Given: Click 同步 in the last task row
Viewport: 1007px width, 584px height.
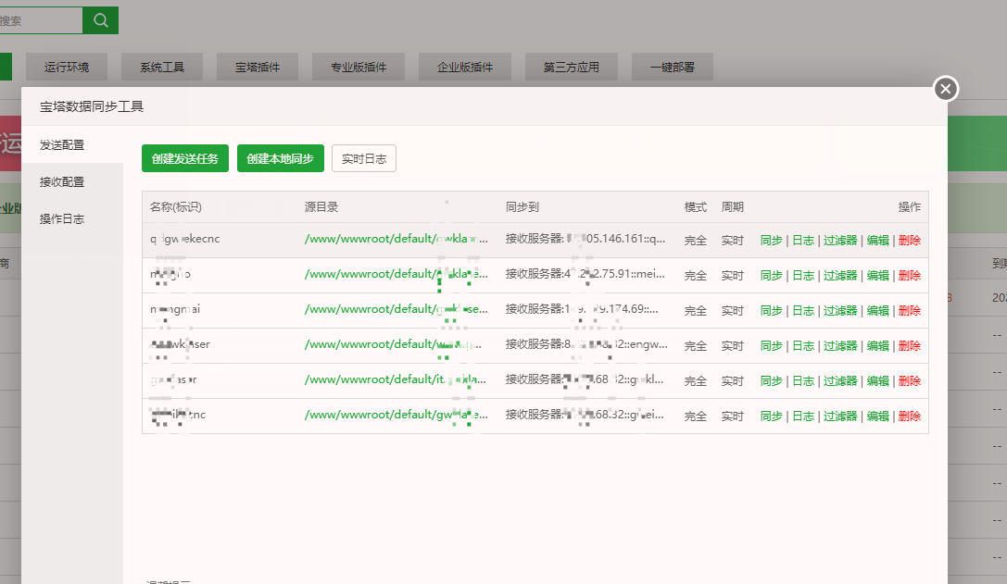Looking at the screenshot, I should pos(772,416).
